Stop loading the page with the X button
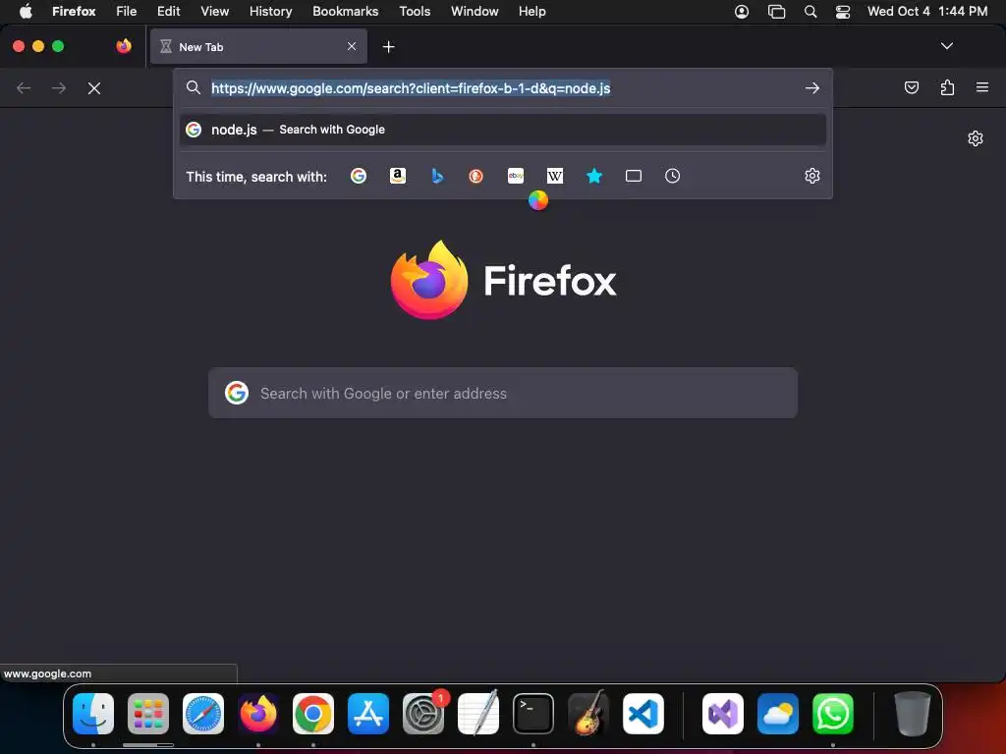 click(x=94, y=87)
